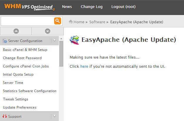
Task: Go to Software breadcrumb link
Action: (97, 22)
